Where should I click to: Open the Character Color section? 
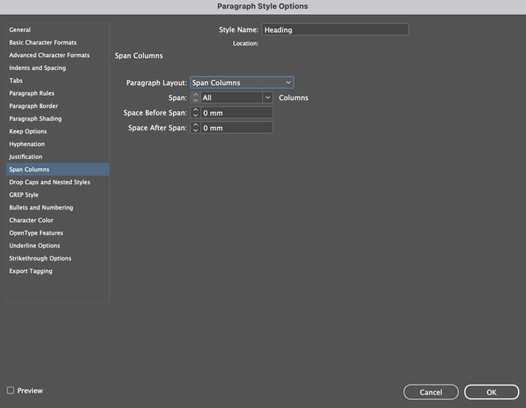click(x=31, y=220)
